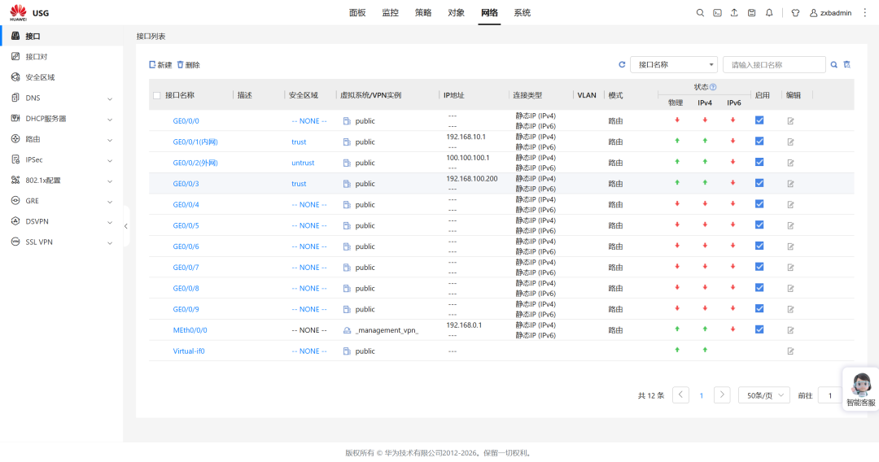
Task: Switch to the 对象 tab
Action: click(x=457, y=13)
